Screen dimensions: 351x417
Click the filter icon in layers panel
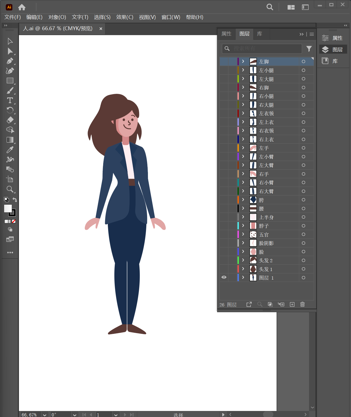(x=309, y=49)
